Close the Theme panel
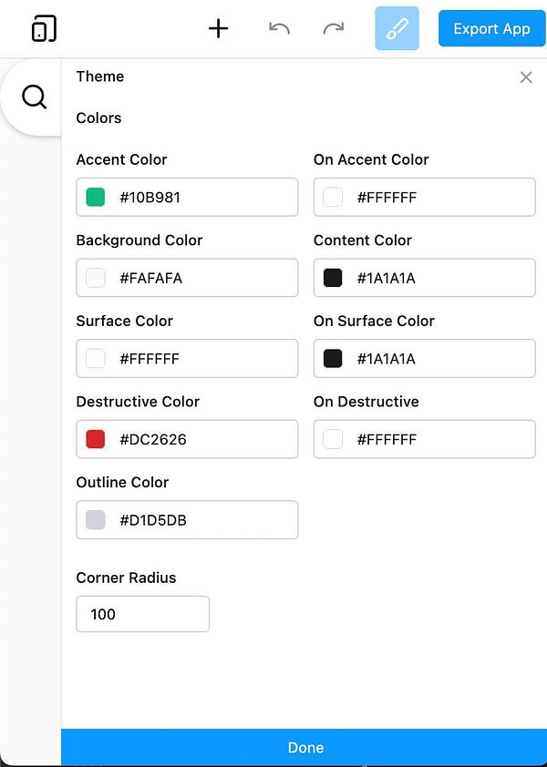Screen dimensions: 547x767 [526, 77]
